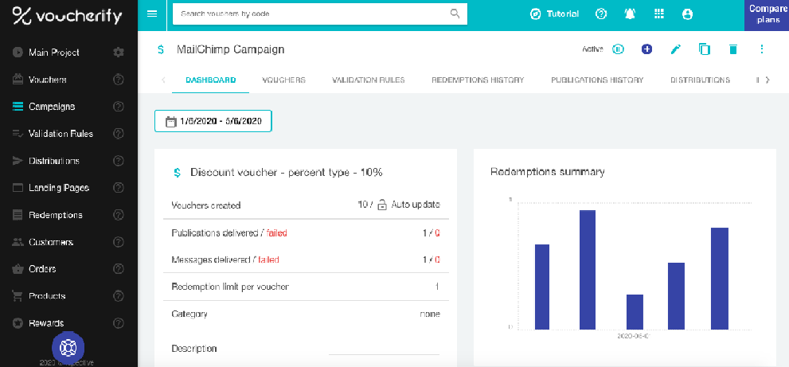This screenshot has width=789, height=367.
Task: Open help icon next to Customers
Action: 119,242
